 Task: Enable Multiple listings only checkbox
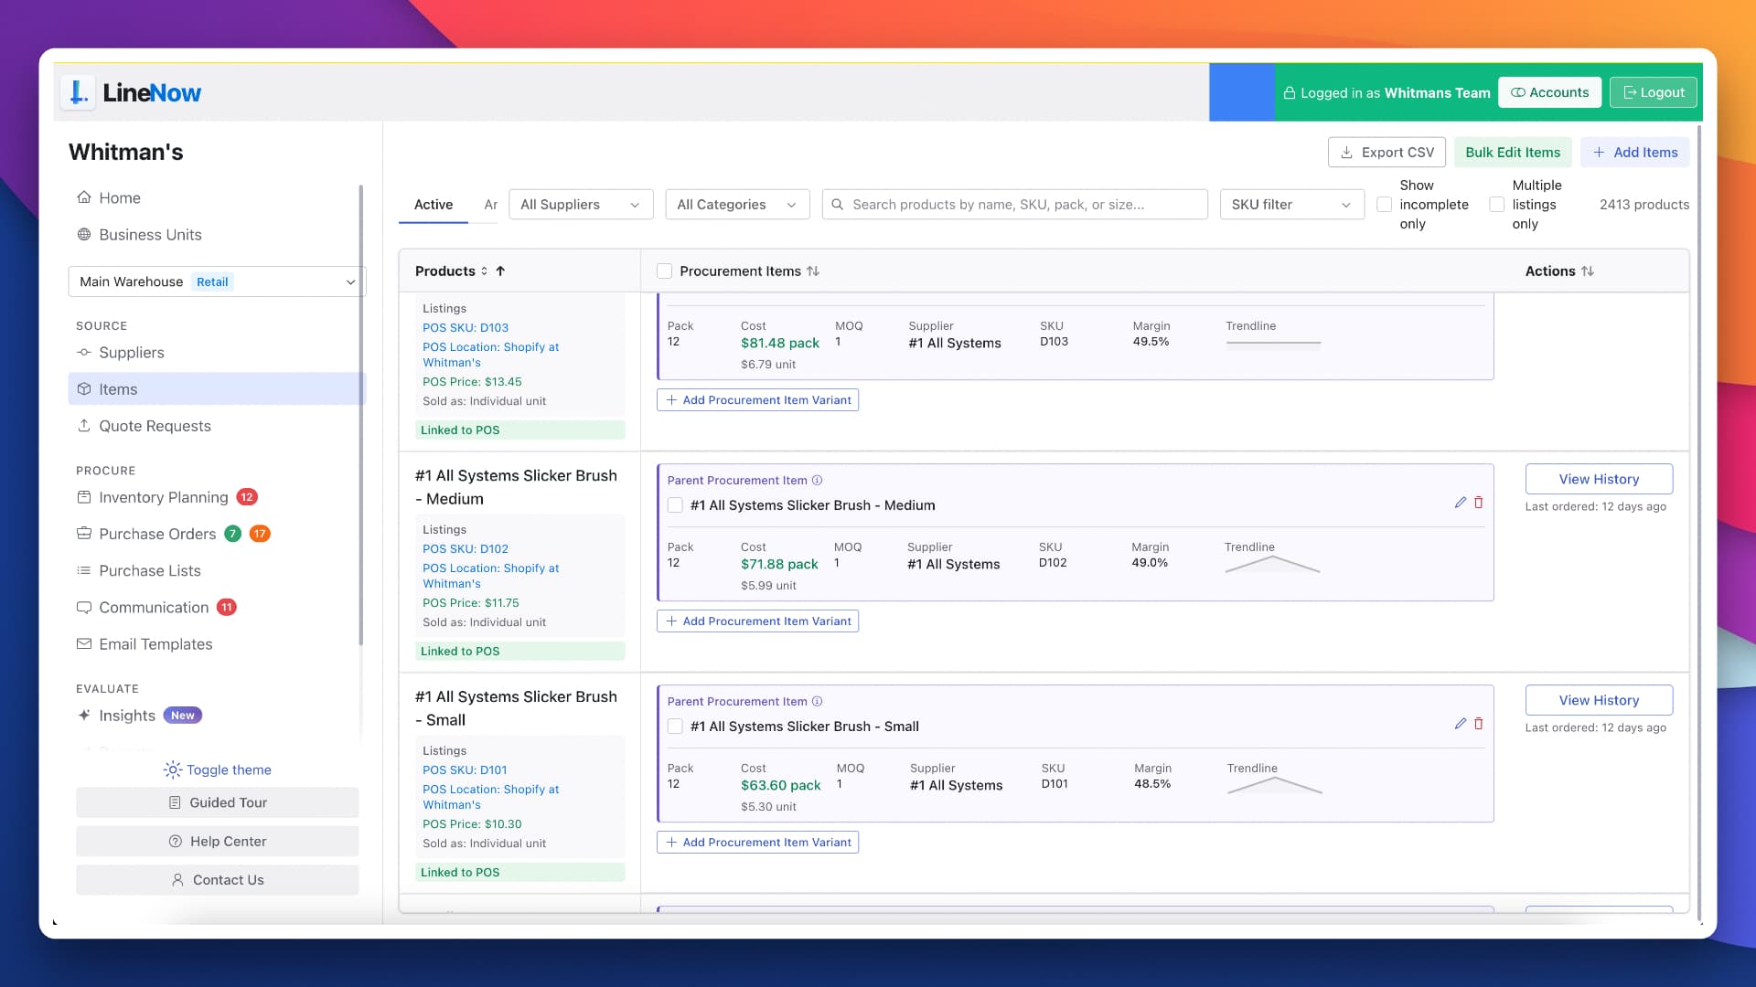[1497, 205]
